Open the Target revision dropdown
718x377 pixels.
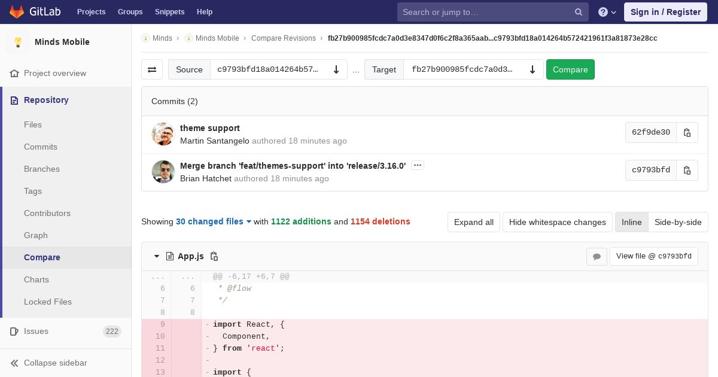click(473, 69)
